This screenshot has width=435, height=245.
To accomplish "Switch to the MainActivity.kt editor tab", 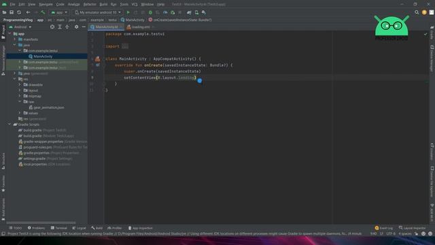I will (106, 27).
